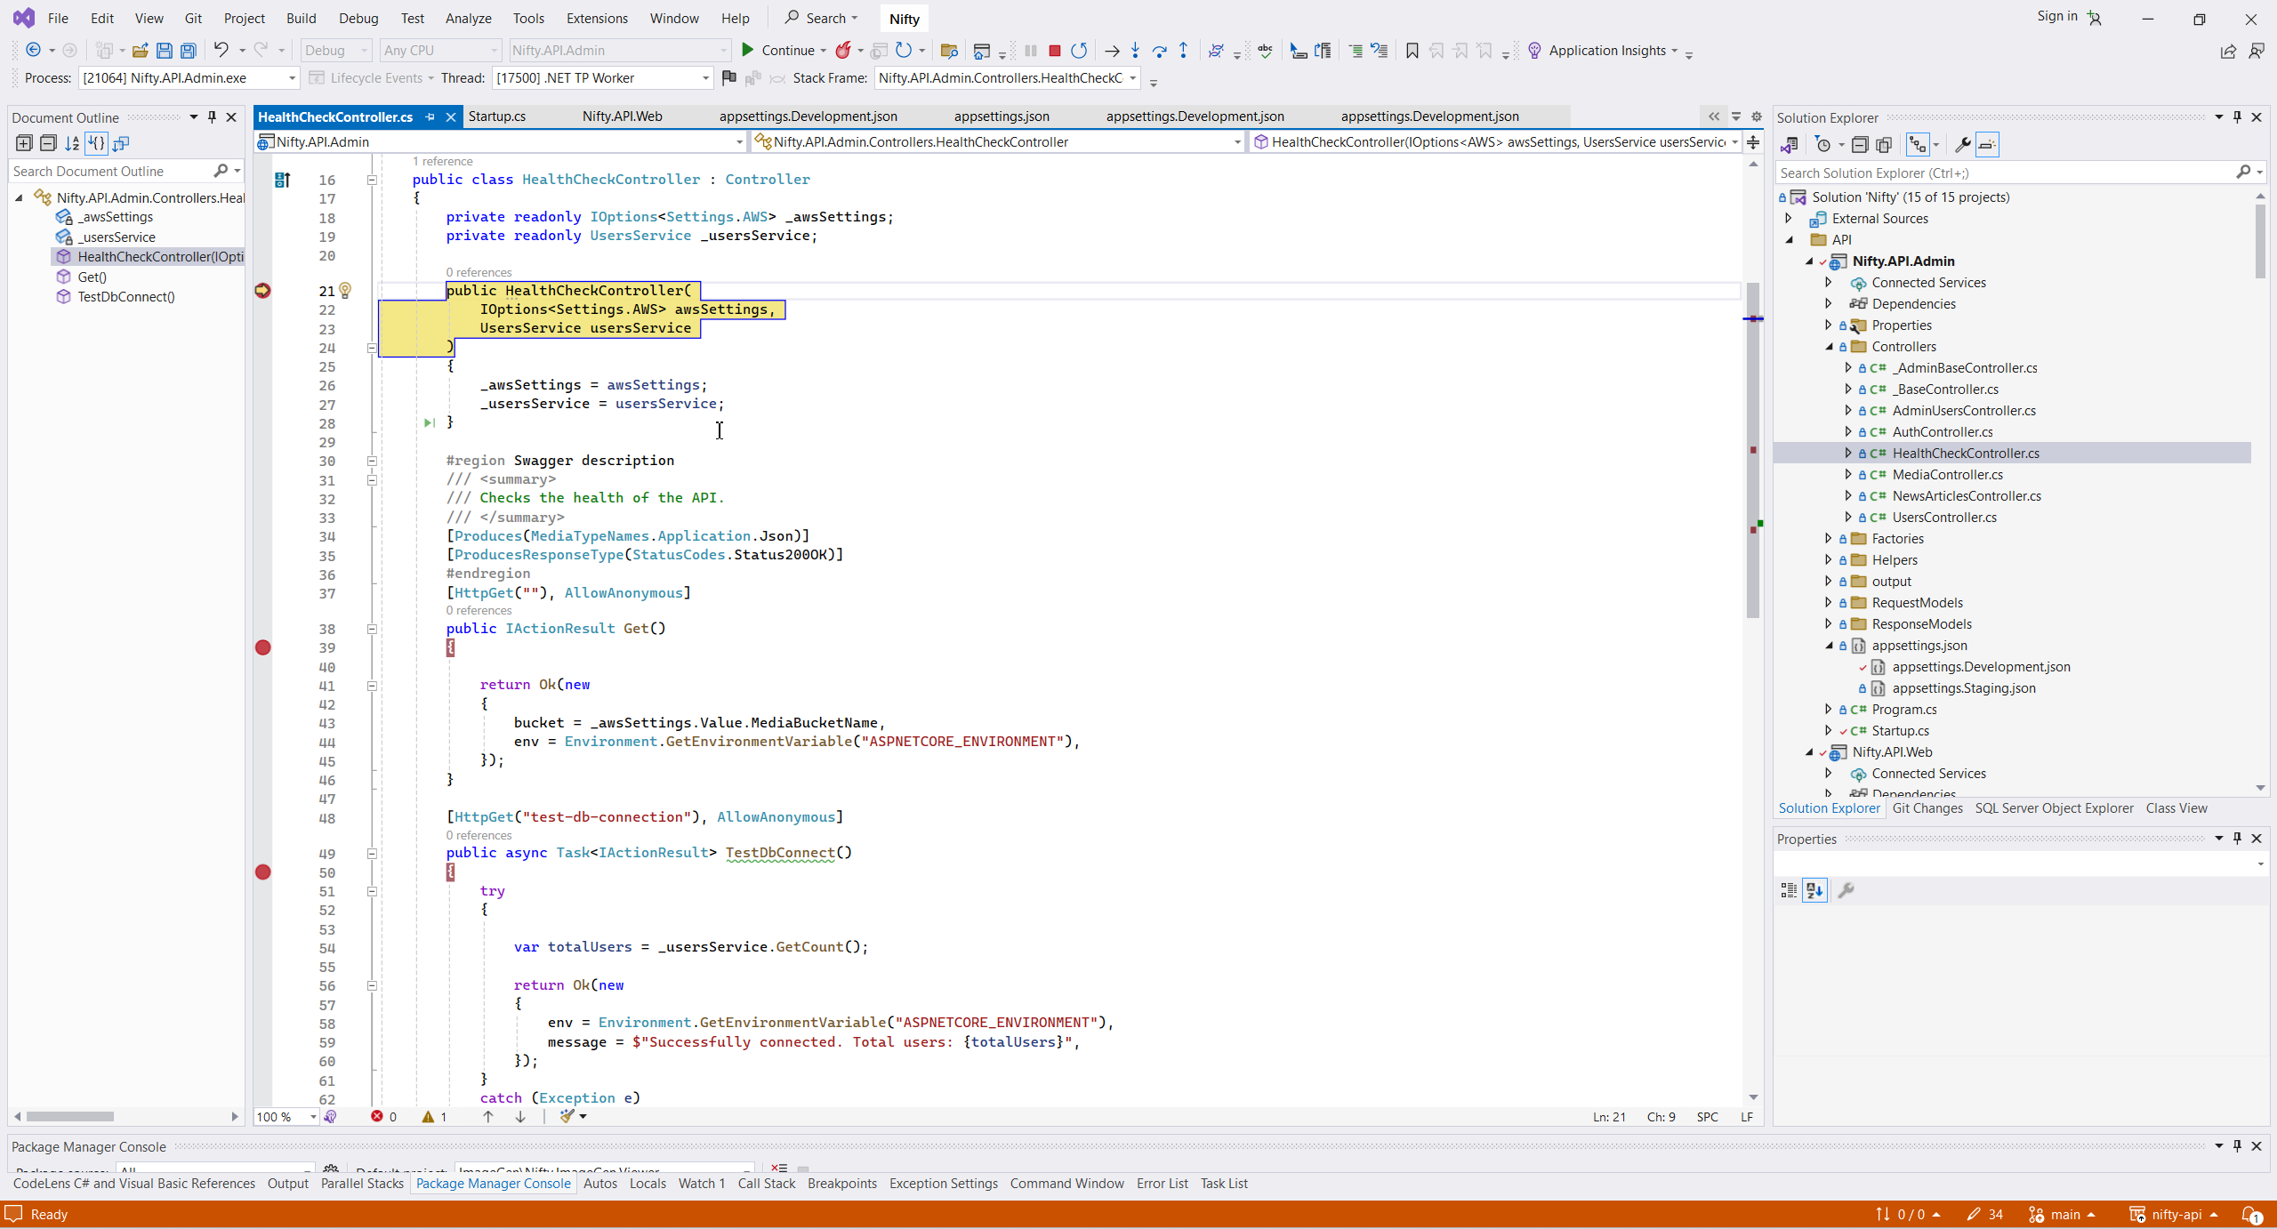
Task: Click the Step Into arrow icon
Action: click(1136, 51)
